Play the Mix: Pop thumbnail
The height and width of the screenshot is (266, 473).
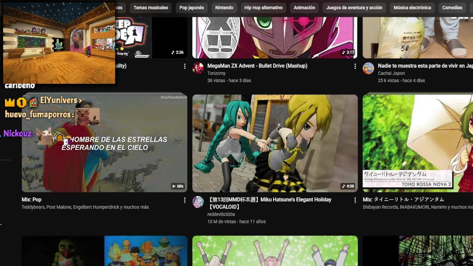coord(105,143)
